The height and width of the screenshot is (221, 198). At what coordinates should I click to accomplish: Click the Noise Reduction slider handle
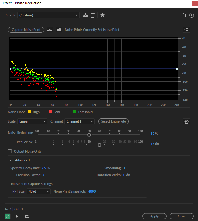pos(89,135)
